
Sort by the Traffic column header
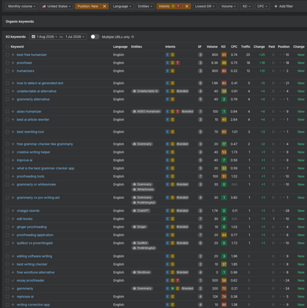pyautogui.click(x=246, y=47)
